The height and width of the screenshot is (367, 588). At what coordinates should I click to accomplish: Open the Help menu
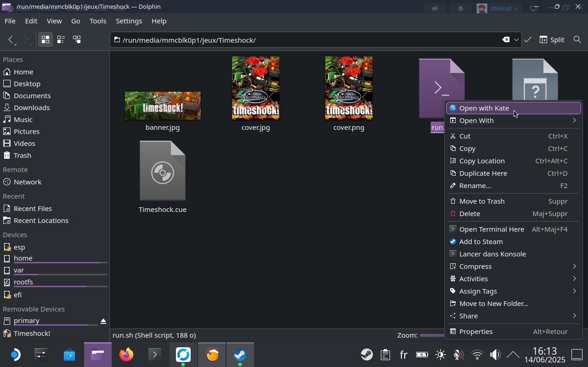[159, 21]
